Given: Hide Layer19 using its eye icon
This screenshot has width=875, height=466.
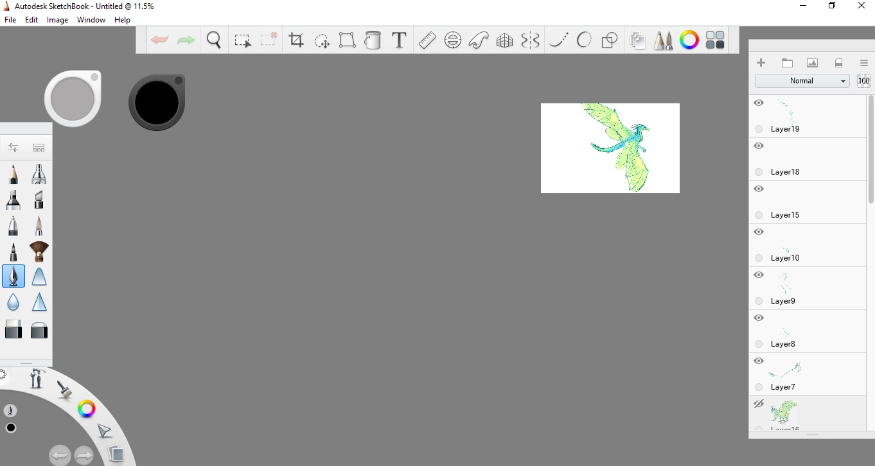Looking at the screenshot, I should click(x=759, y=103).
